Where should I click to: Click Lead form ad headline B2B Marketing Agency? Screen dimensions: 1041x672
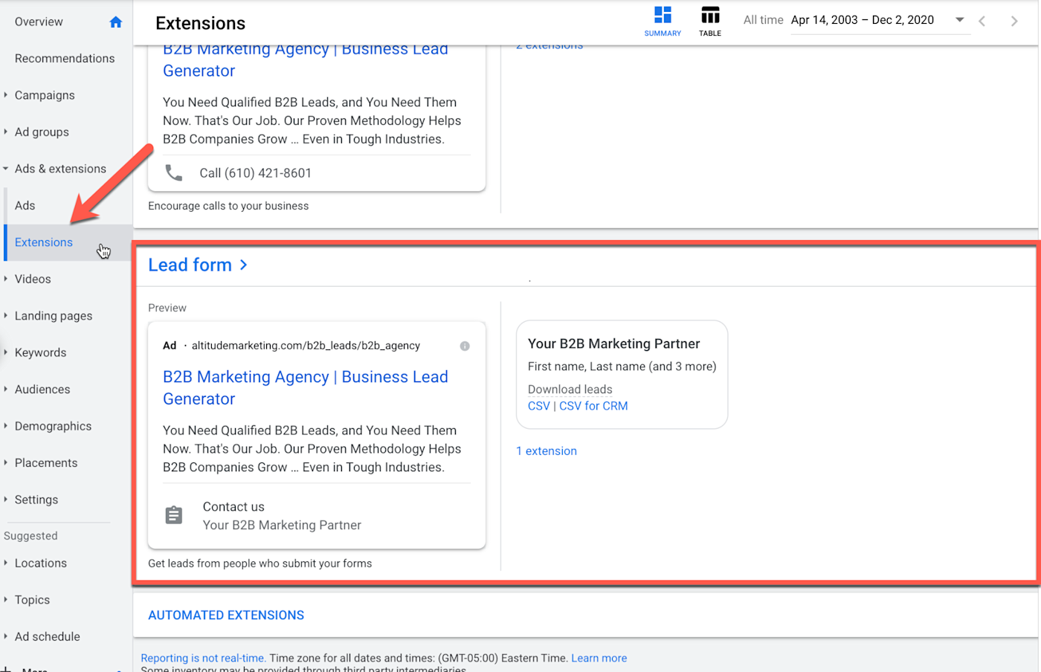306,388
